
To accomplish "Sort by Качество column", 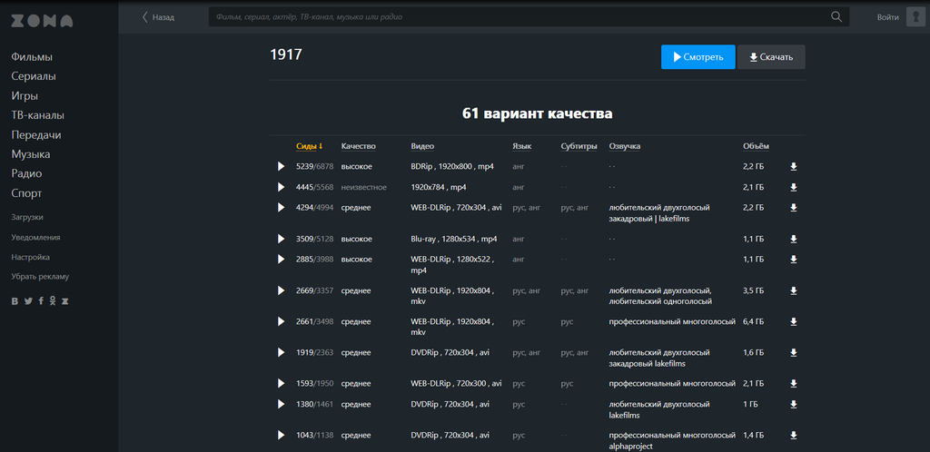I will pos(358,146).
